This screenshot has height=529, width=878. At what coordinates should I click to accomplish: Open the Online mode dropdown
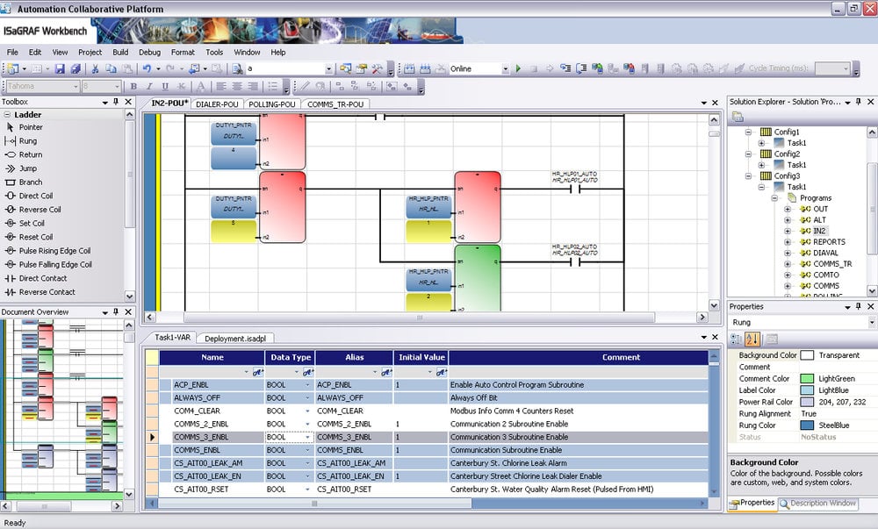click(505, 68)
